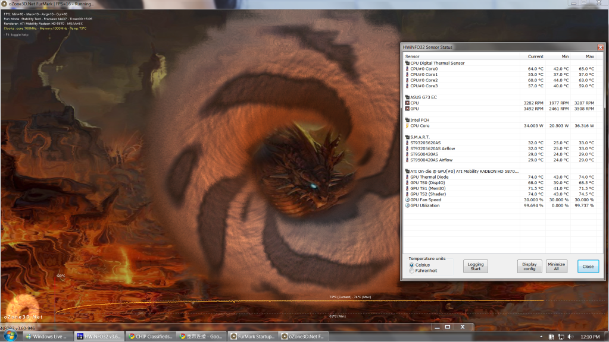Click the 3282 RPM current CPU fan value
Viewport: 609px width, 342px height.
point(533,103)
